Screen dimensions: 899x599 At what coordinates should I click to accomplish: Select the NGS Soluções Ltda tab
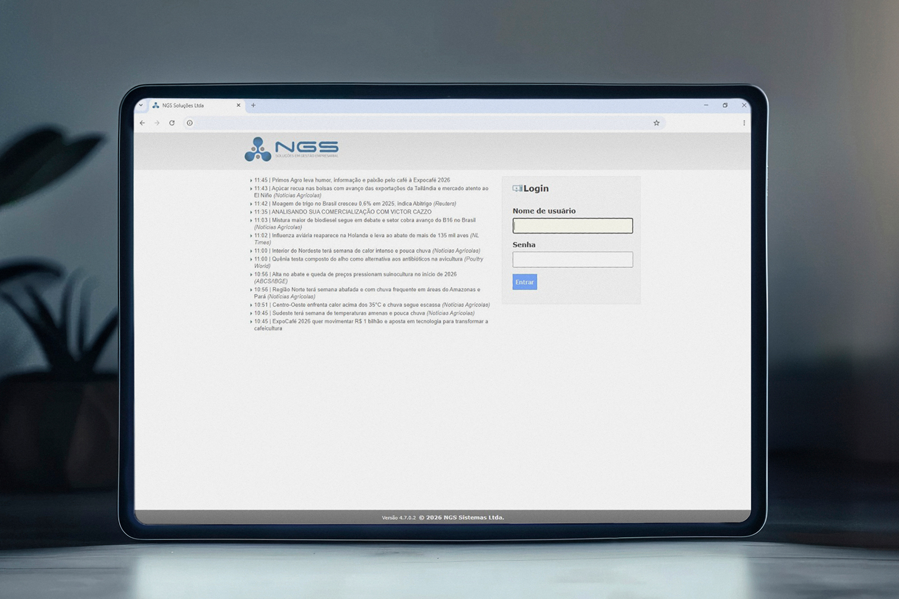click(196, 106)
